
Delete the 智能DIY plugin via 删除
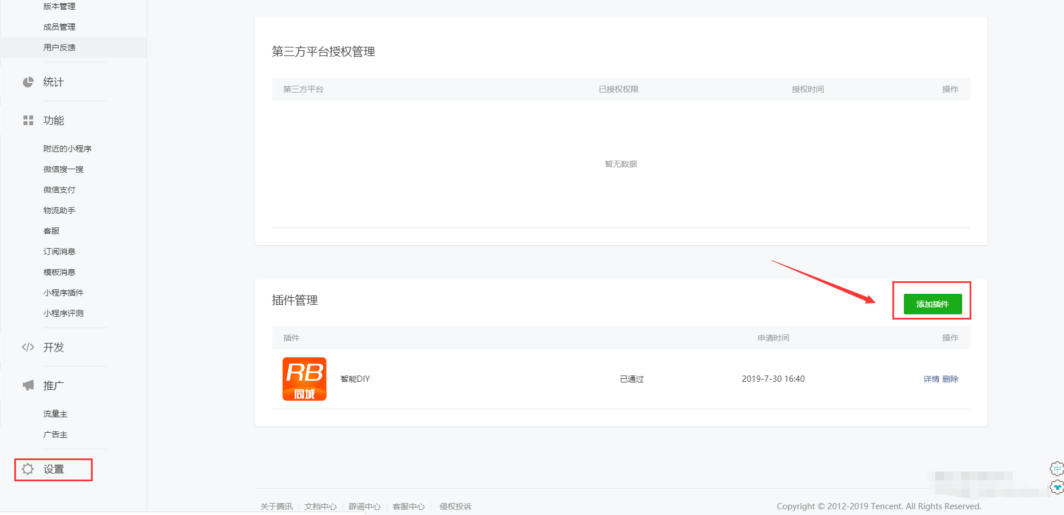pyautogui.click(x=950, y=379)
